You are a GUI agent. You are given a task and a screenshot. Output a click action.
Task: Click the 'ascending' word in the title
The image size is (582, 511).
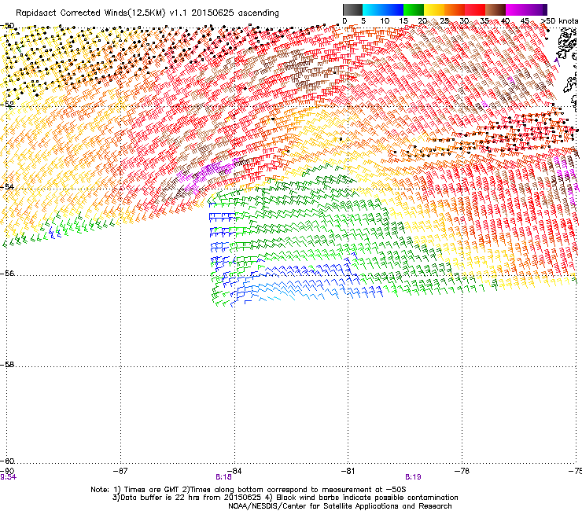(258, 13)
